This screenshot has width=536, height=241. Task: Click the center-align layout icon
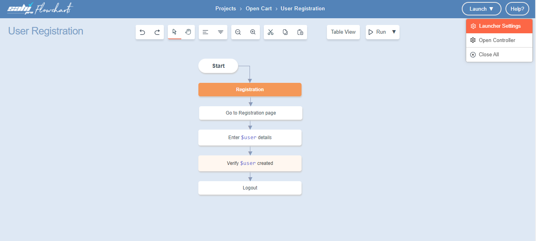point(221,32)
